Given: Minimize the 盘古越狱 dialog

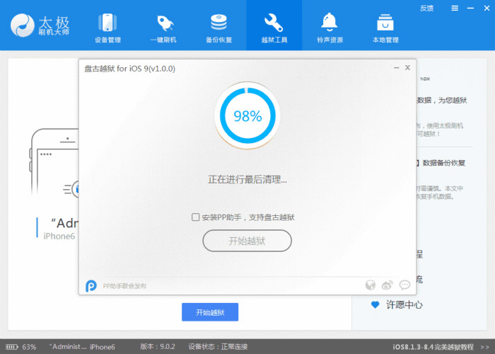Looking at the screenshot, I should [x=397, y=68].
